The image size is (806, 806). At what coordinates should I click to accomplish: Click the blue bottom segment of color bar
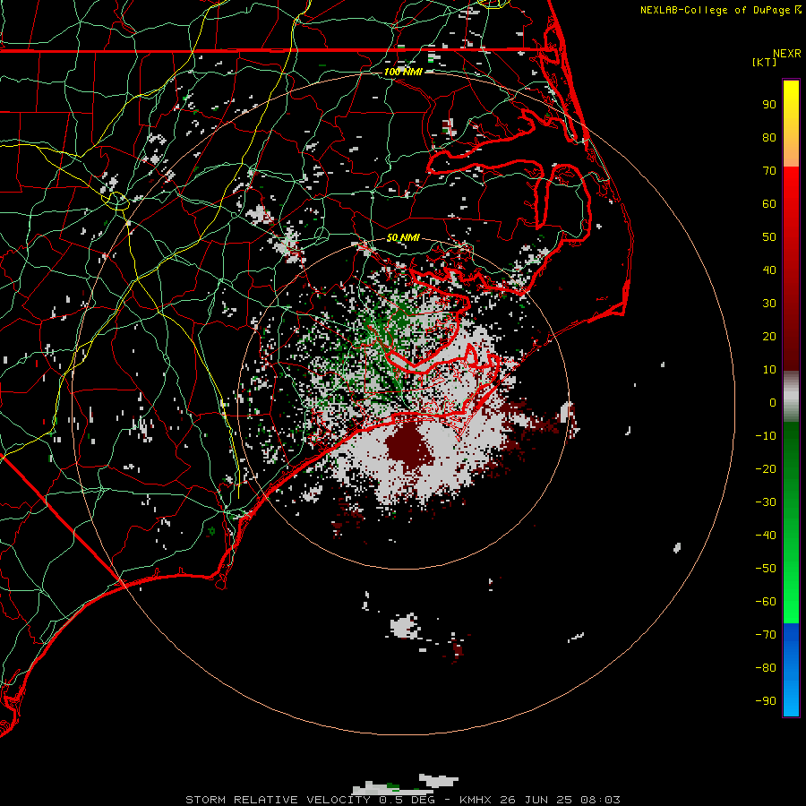click(x=791, y=670)
